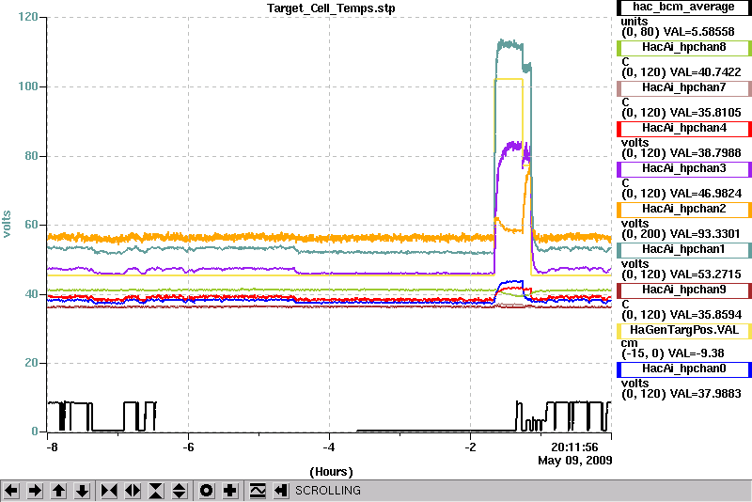Pan the graph up with the up arrow
This screenshot has width=752, height=502.
(58, 491)
